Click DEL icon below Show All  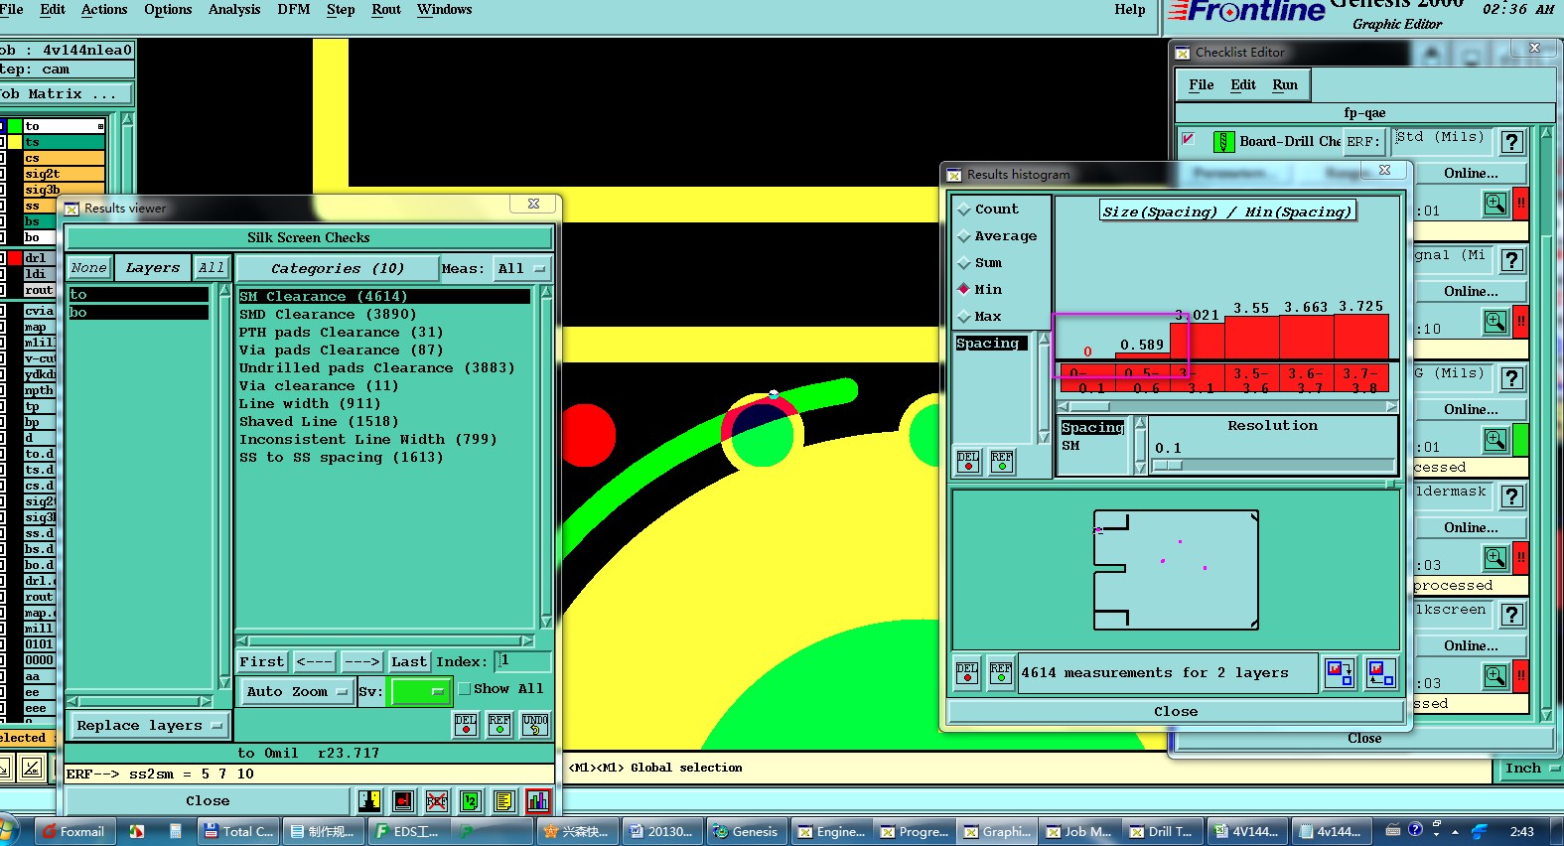click(x=466, y=725)
